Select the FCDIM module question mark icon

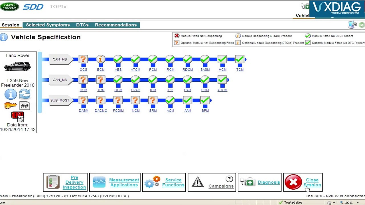click(118, 100)
